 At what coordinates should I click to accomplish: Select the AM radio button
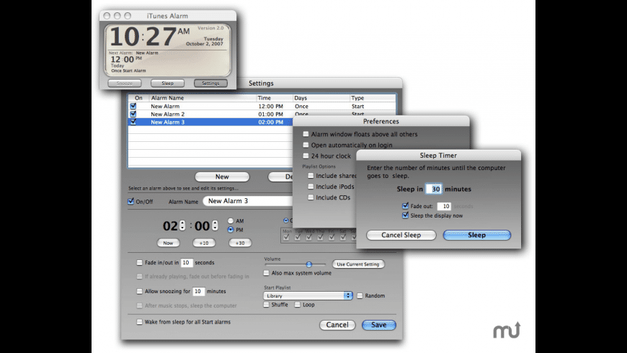231,220
